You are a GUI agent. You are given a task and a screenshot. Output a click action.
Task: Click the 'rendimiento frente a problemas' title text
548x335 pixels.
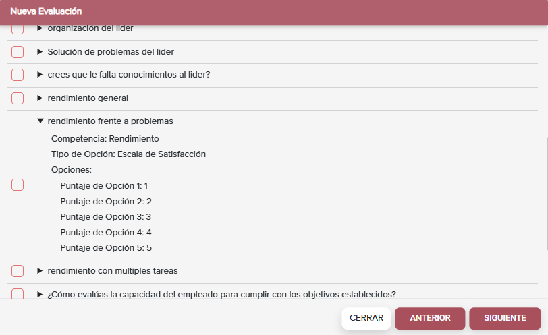point(111,121)
